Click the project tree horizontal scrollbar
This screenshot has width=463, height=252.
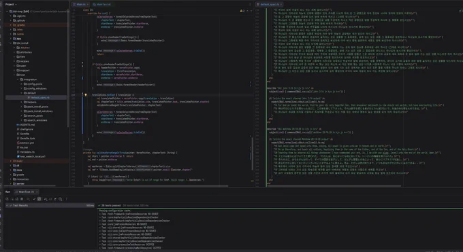point(29,185)
